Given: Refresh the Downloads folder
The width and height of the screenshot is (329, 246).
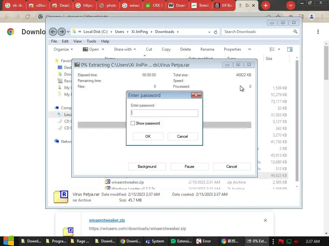Looking at the screenshot, I should (216, 32).
